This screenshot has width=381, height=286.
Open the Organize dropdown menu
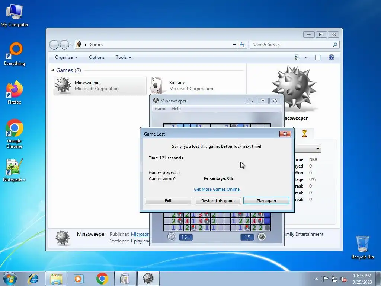[x=66, y=57]
